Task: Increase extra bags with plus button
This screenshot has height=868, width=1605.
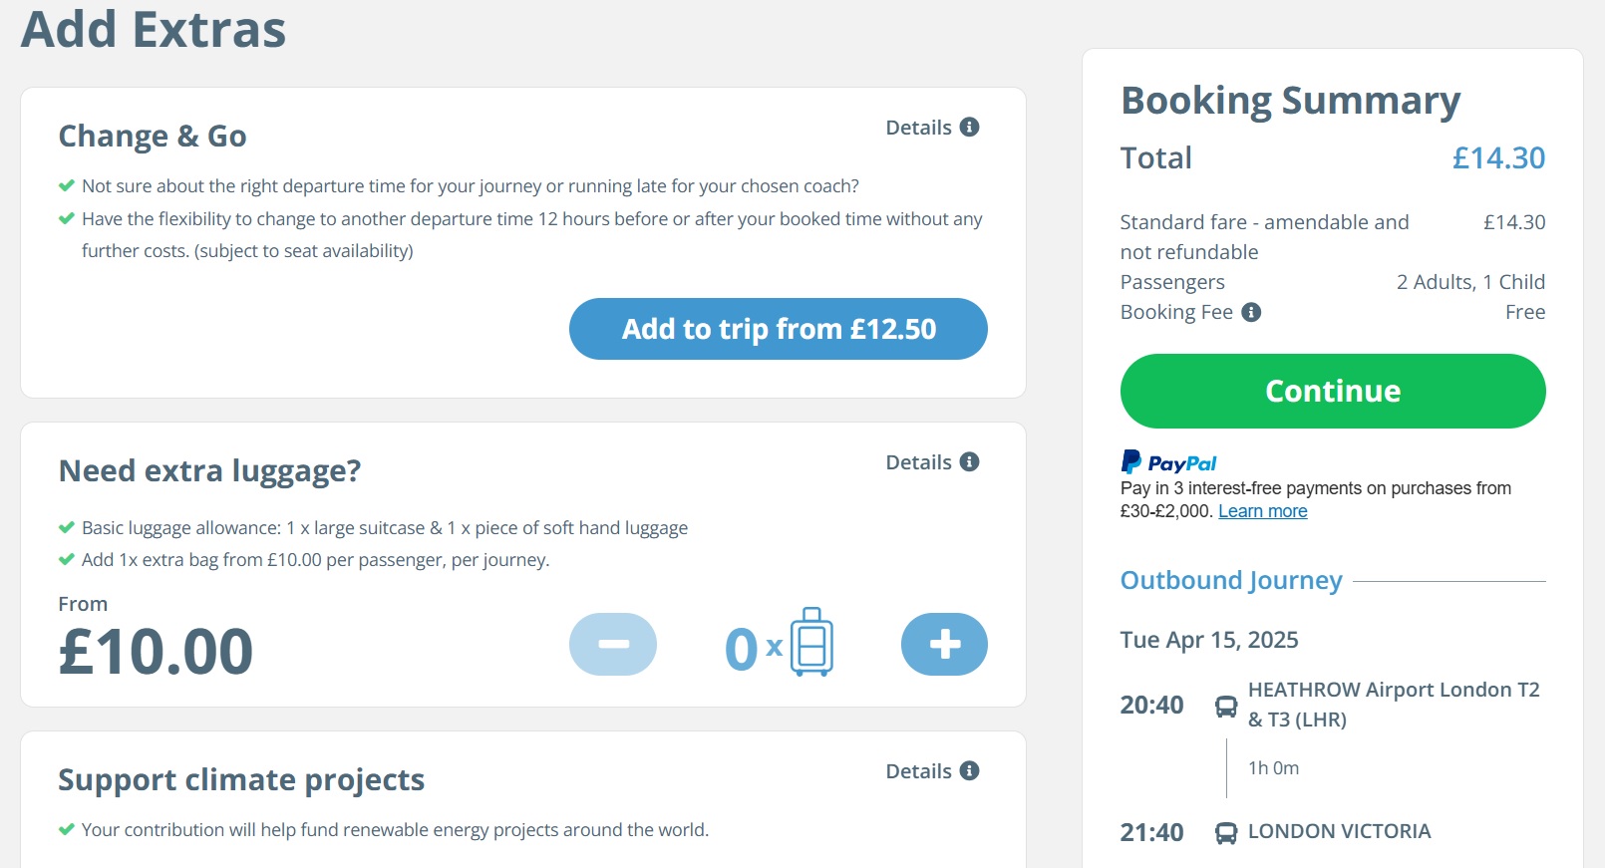Action: pyautogui.click(x=944, y=645)
